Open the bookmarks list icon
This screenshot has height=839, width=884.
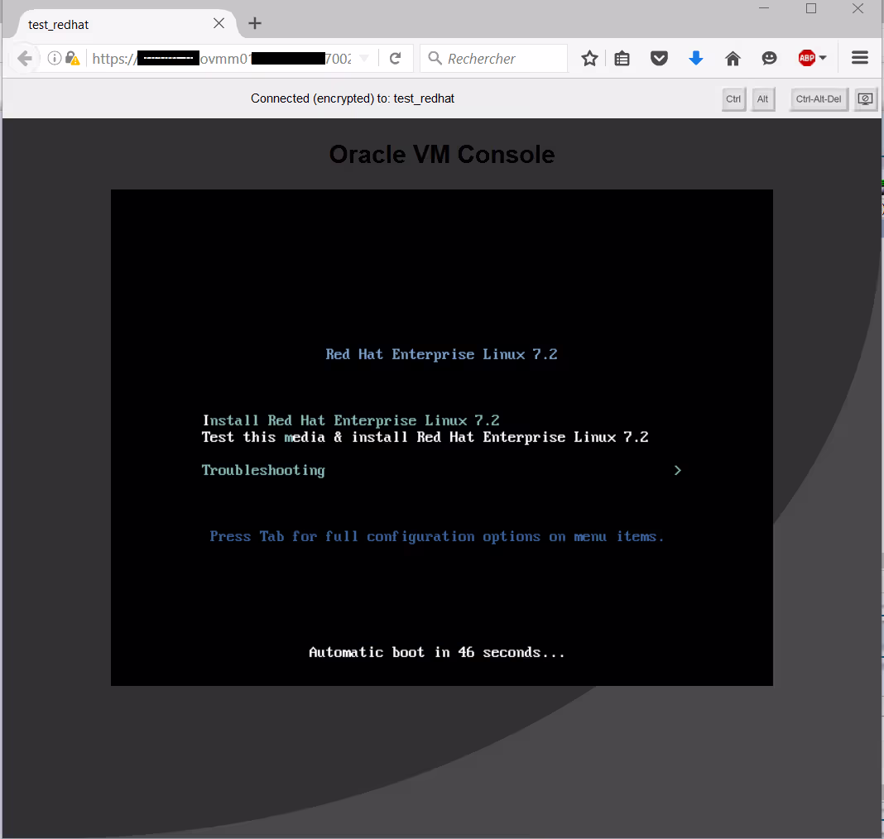click(622, 58)
